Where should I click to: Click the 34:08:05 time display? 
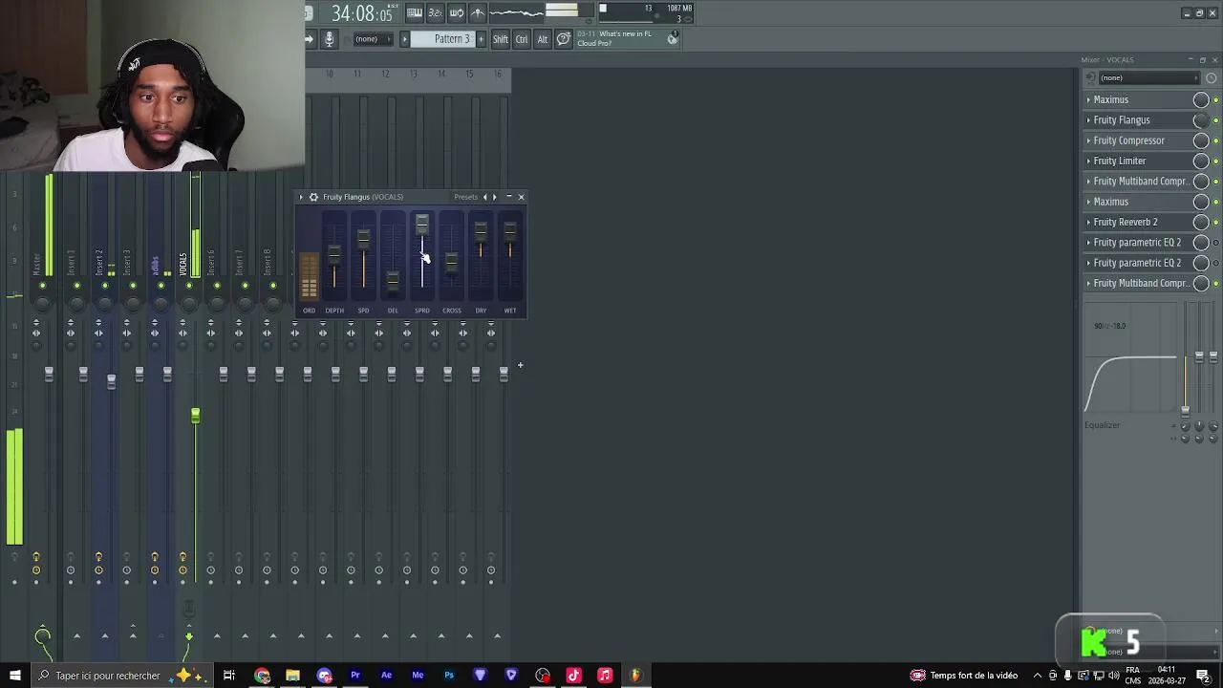click(x=361, y=14)
